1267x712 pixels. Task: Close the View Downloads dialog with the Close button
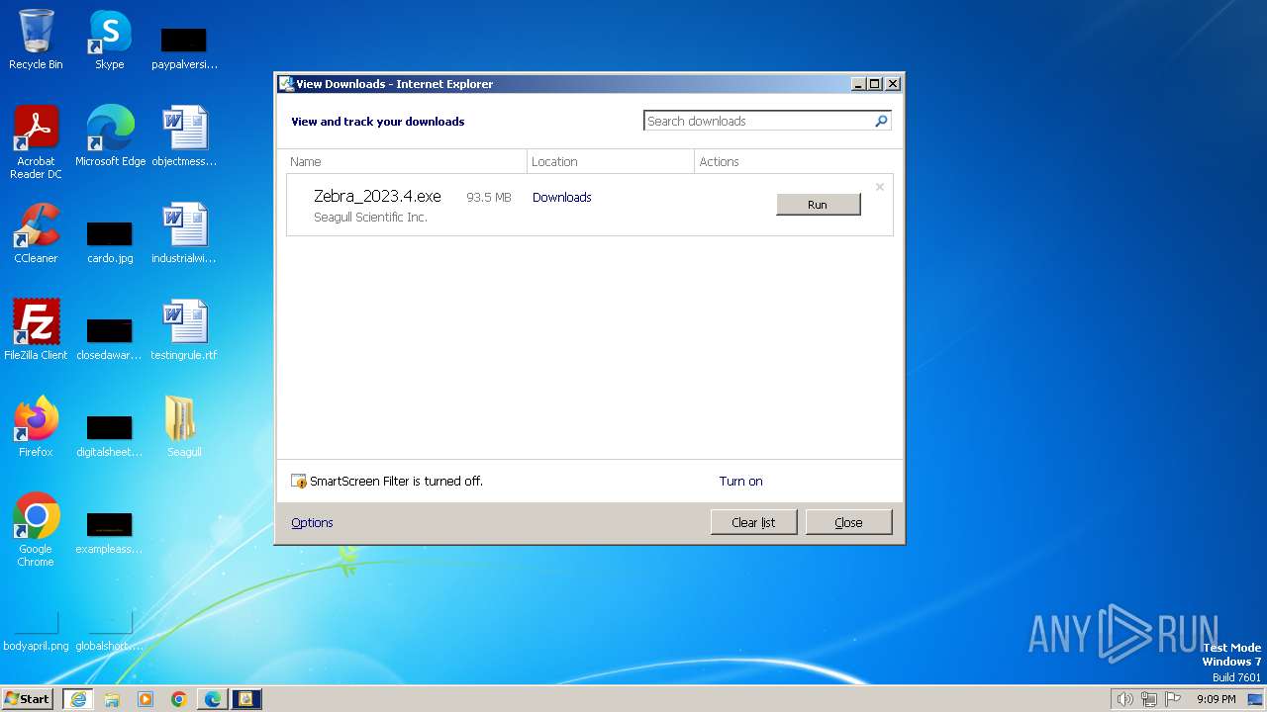tap(848, 522)
